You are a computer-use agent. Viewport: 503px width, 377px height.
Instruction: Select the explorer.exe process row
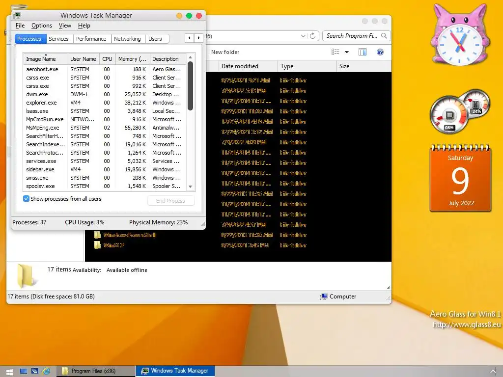pyautogui.click(x=105, y=103)
